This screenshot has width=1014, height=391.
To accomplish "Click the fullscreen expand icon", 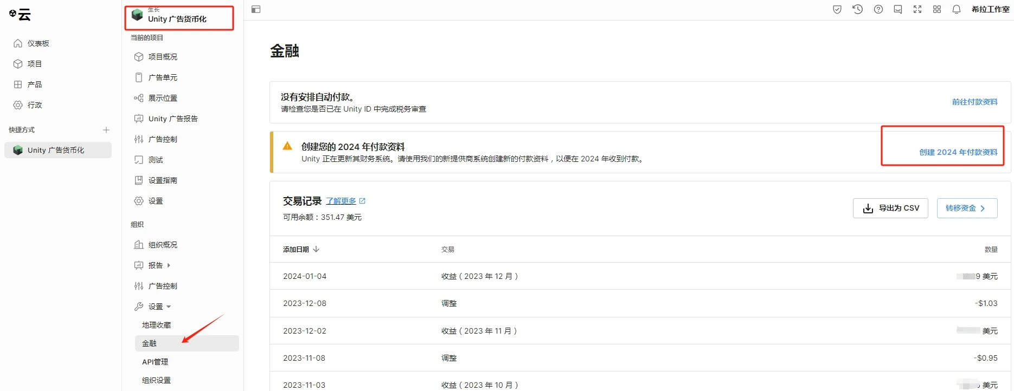I will (x=917, y=9).
